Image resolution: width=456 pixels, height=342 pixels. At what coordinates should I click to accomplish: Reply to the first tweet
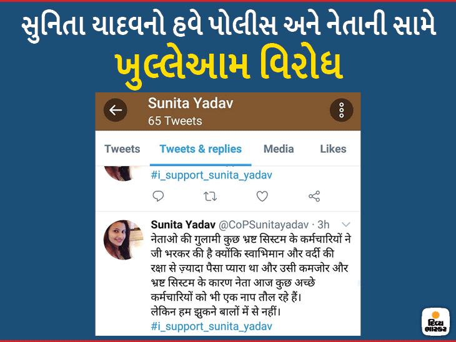(x=158, y=196)
